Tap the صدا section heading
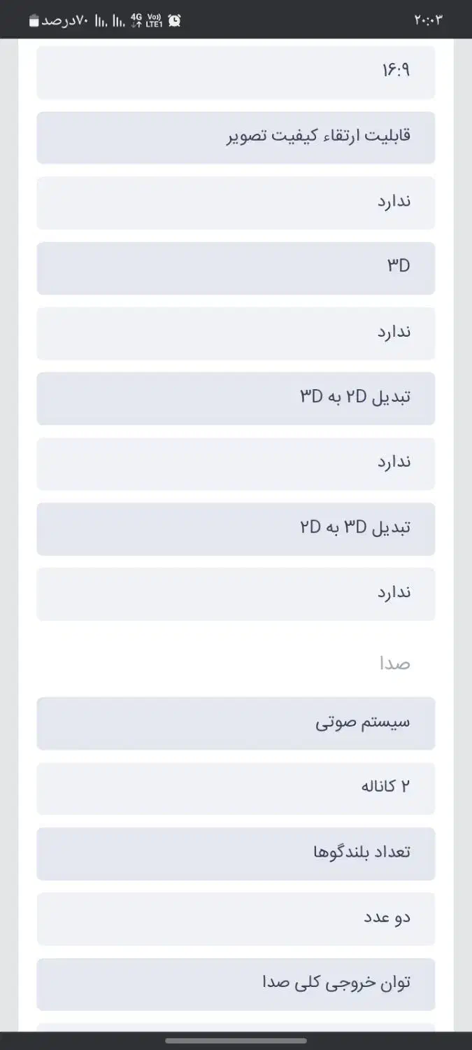Screen dimensions: 472x1050 tap(394, 663)
